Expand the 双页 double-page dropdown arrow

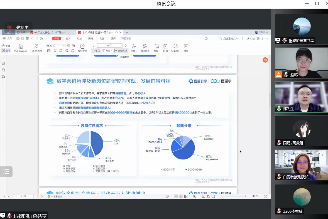pyautogui.click(x=112, y=51)
